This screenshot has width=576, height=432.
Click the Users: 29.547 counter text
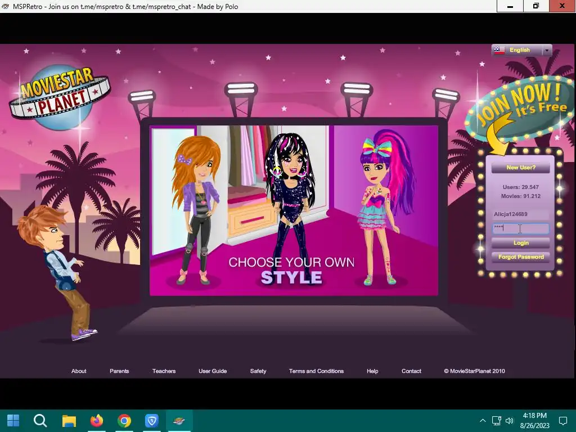tap(520, 187)
